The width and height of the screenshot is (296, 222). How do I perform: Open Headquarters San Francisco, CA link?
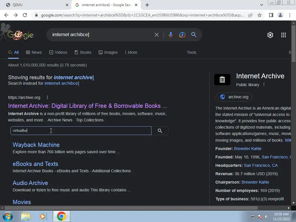(x=261, y=165)
